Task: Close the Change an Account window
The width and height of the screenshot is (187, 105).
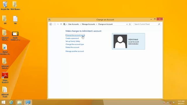Action: pos(160,19)
